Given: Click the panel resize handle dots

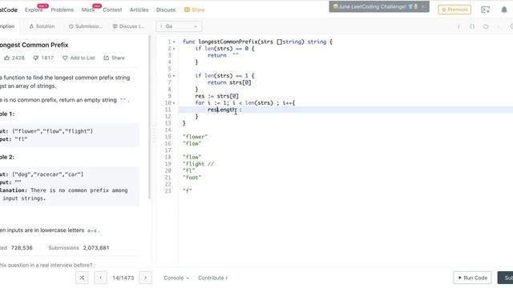Looking at the screenshot, I should [154, 134].
